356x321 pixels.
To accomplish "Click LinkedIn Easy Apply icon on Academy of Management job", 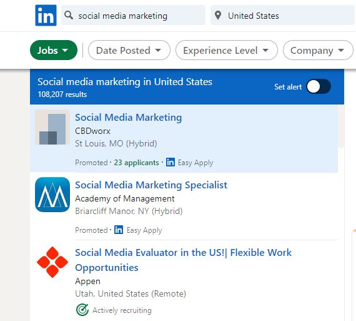I will tap(119, 230).
